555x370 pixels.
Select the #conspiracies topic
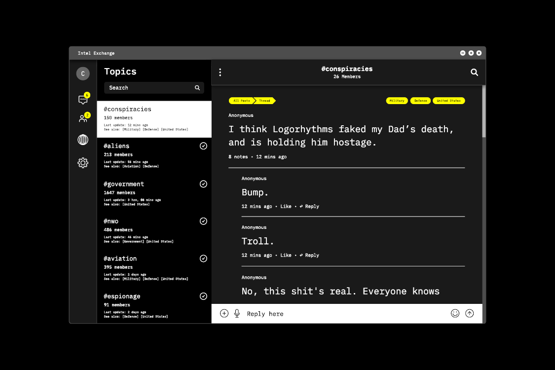pyautogui.click(x=154, y=119)
